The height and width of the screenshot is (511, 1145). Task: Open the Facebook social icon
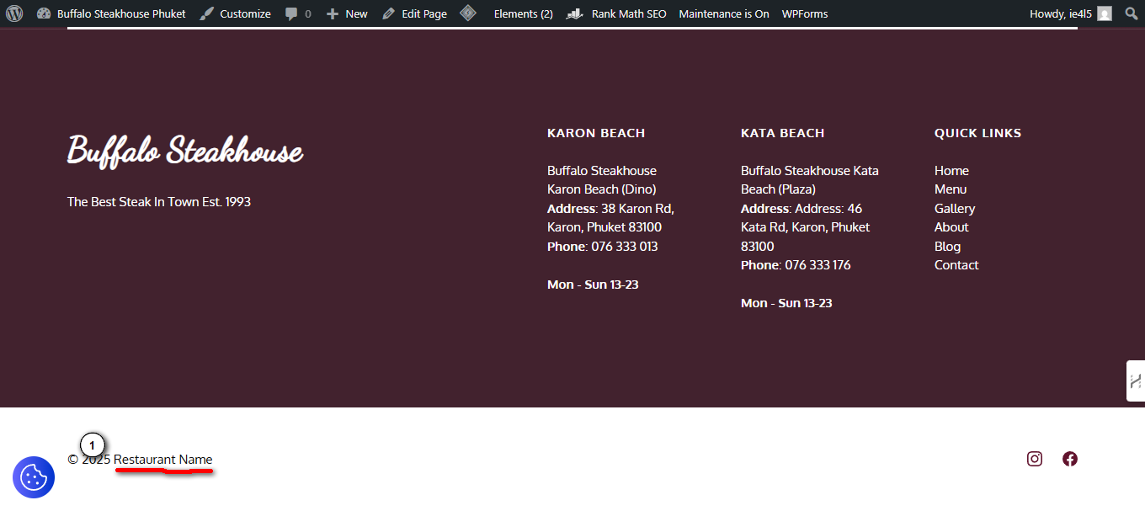(x=1070, y=459)
